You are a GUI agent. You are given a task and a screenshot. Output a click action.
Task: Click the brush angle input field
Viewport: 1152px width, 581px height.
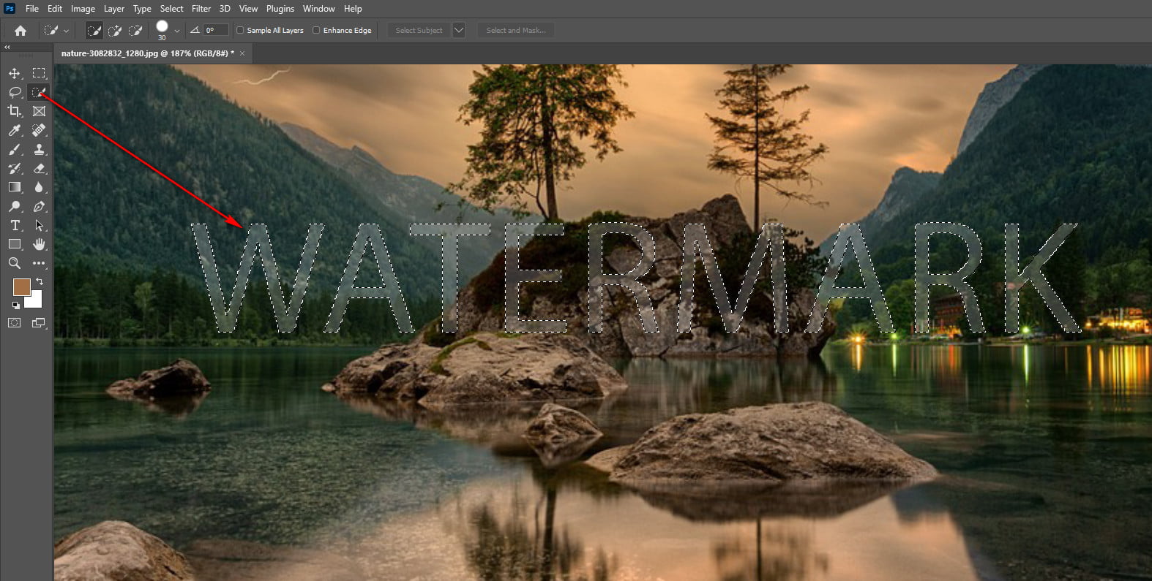pos(217,31)
